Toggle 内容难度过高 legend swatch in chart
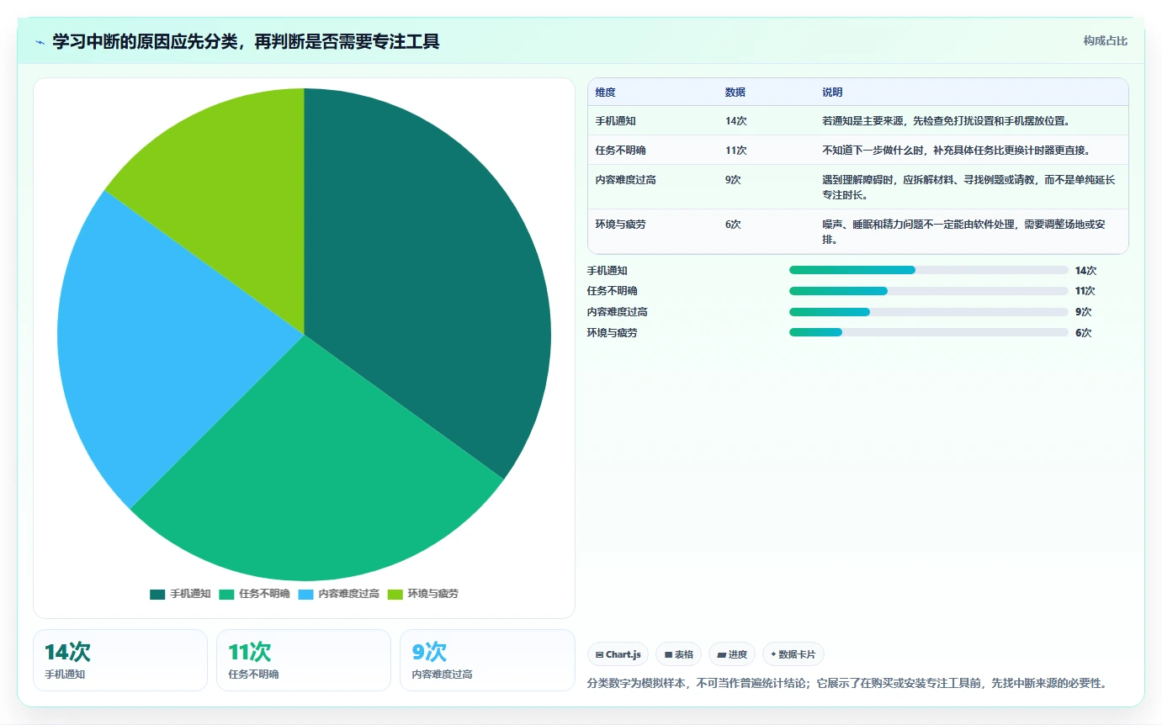The width and height of the screenshot is (1162, 725). tap(306, 594)
